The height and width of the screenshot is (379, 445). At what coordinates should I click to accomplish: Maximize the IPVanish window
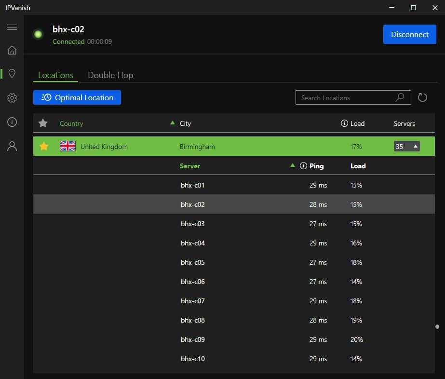click(413, 8)
